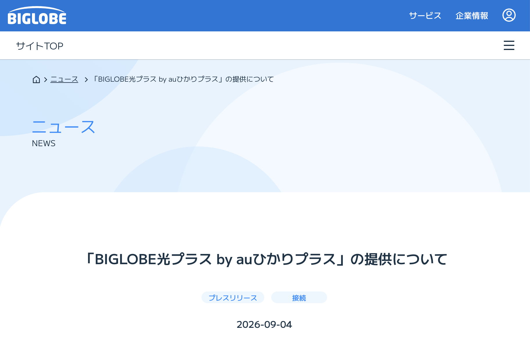Screen dimensions: 530x363
Task: Open the hamburger menu
Action: tap(509, 45)
